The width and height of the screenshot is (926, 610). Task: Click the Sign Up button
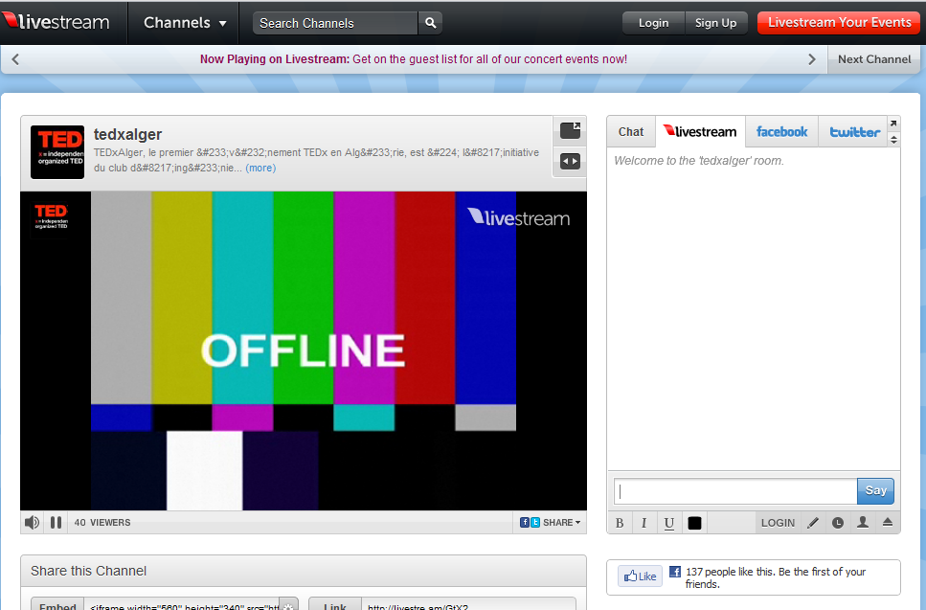(715, 23)
